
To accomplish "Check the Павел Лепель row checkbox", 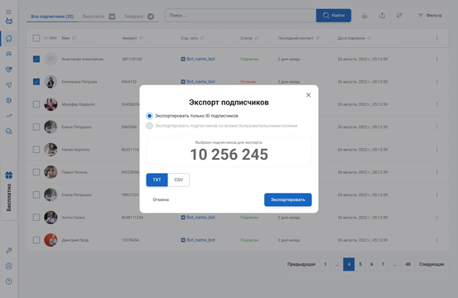I will tap(36, 172).
